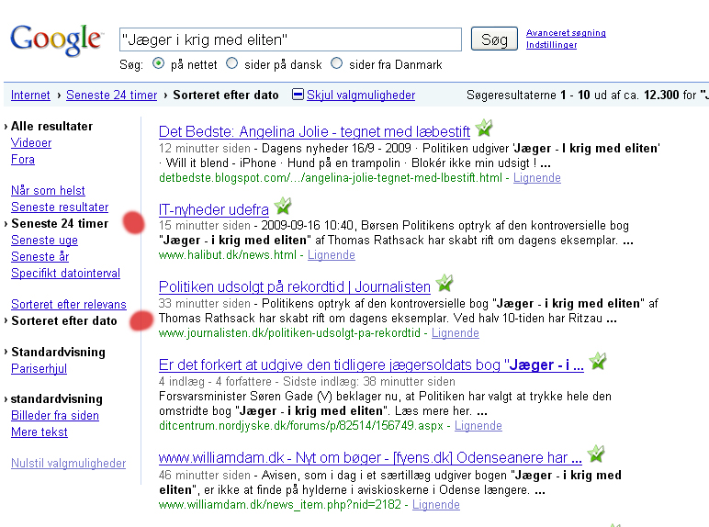This screenshot has width=709, height=527.
Task: Click the ditcentrum.nordjyske.dk URL text
Action: 300,426
